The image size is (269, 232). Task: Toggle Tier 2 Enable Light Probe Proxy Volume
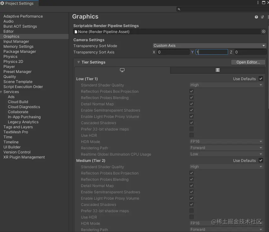click(x=192, y=198)
